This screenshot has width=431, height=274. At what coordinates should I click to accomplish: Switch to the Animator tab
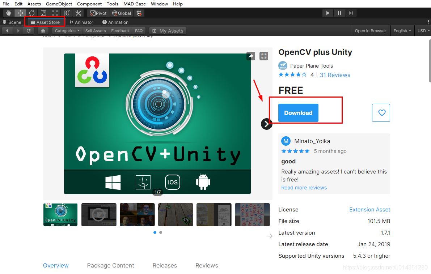point(81,22)
